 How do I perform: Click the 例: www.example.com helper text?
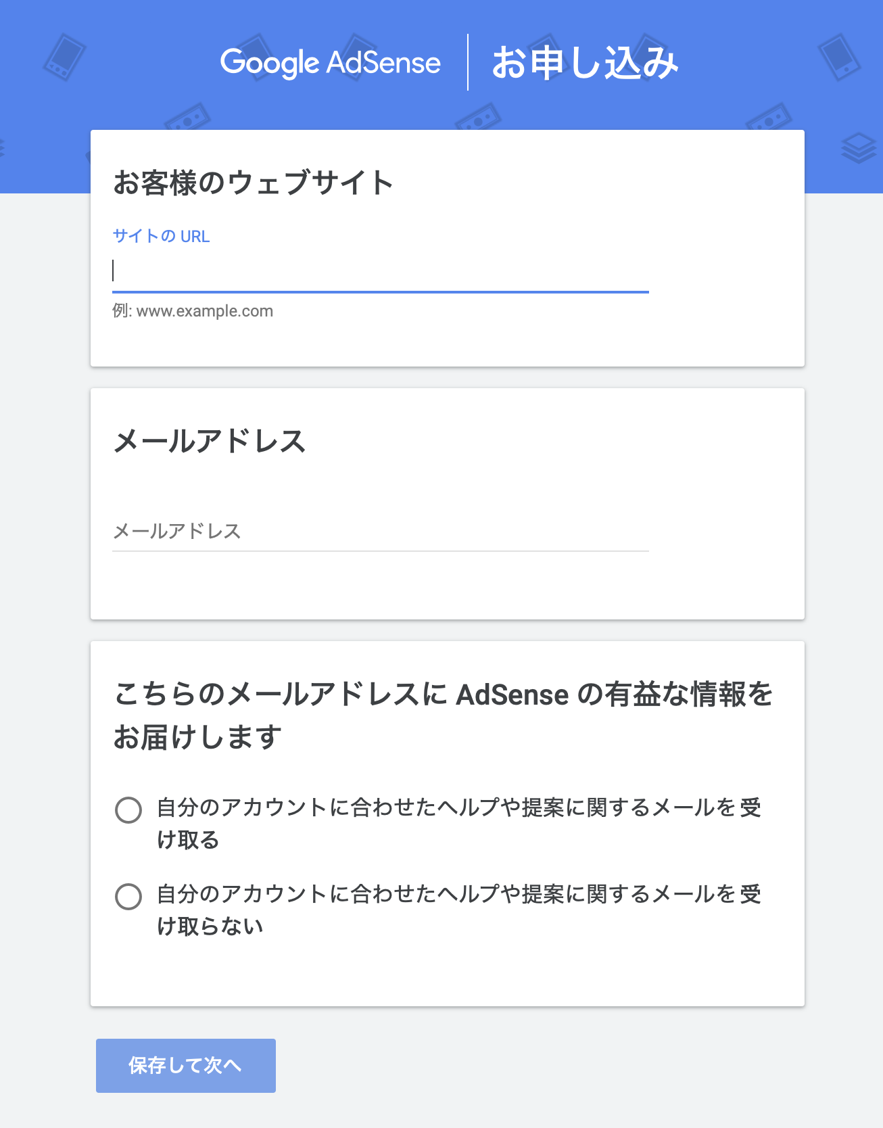point(193,311)
